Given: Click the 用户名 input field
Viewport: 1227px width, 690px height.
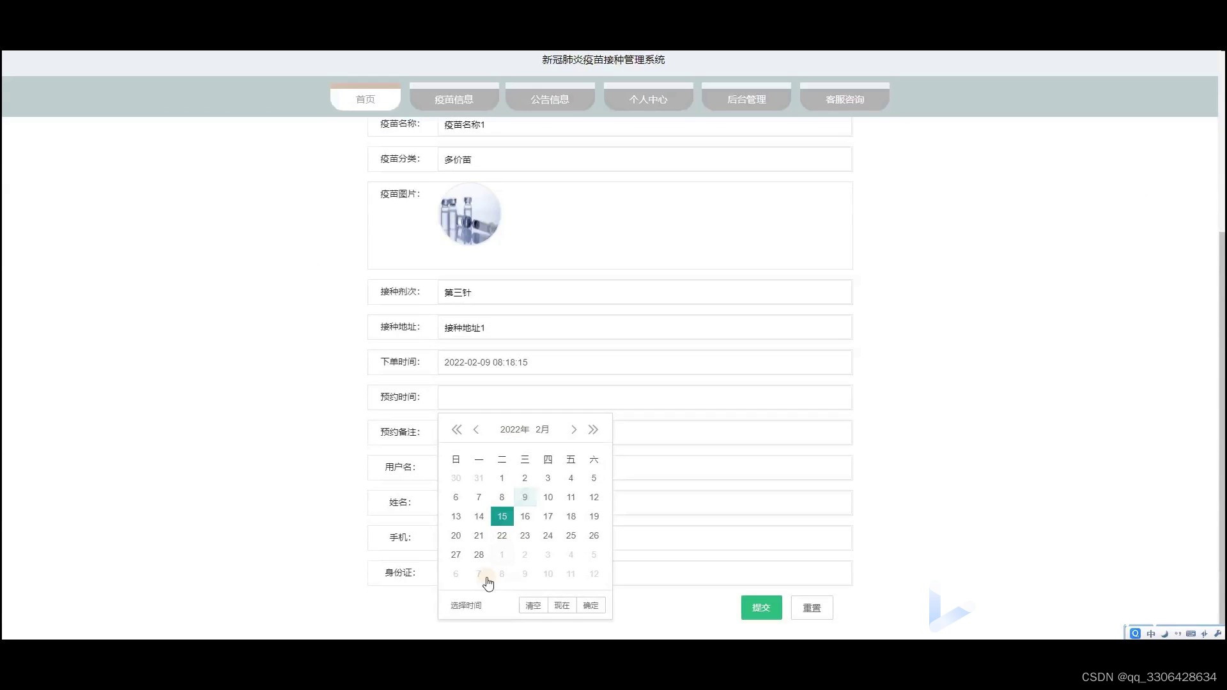Looking at the screenshot, I should click(x=732, y=468).
